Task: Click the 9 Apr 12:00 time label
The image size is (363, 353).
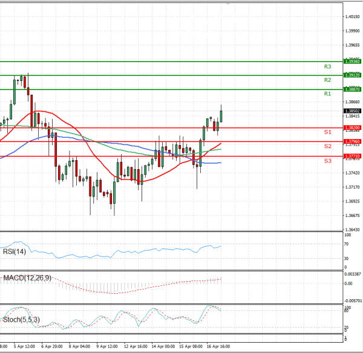Action: [x=107, y=346]
